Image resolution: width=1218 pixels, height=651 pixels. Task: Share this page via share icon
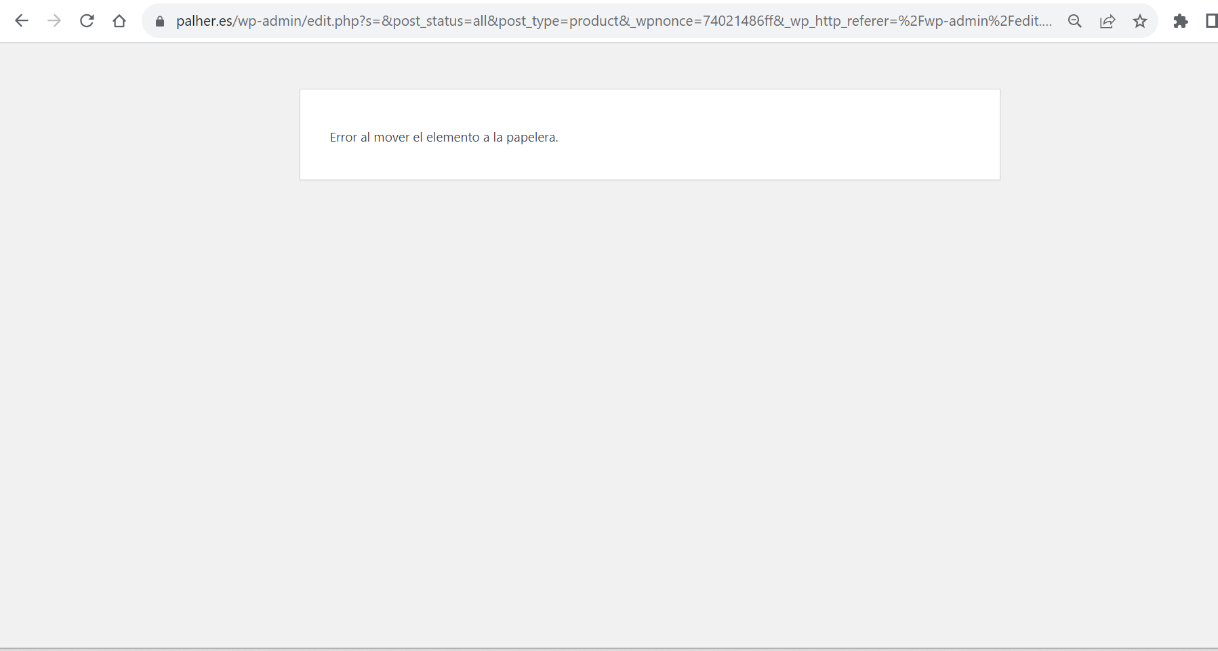tap(1108, 21)
